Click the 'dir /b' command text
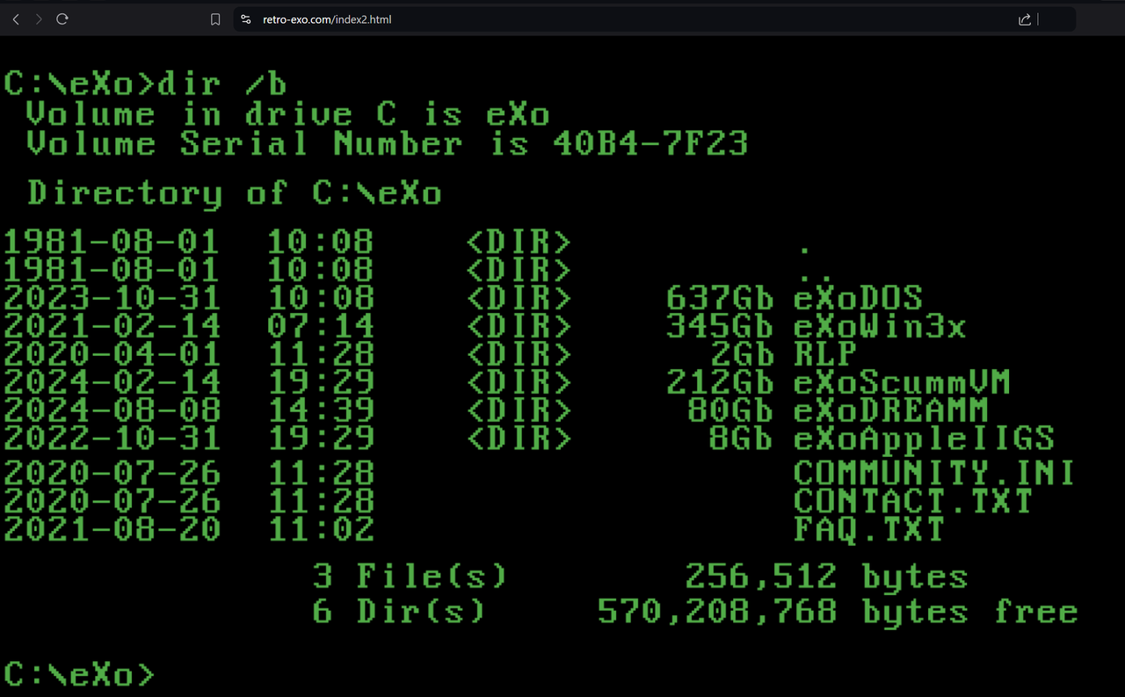Screen dimensions: 1125x697 (x=222, y=83)
